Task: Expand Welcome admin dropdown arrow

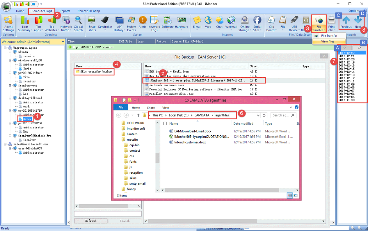Action: 63,42
